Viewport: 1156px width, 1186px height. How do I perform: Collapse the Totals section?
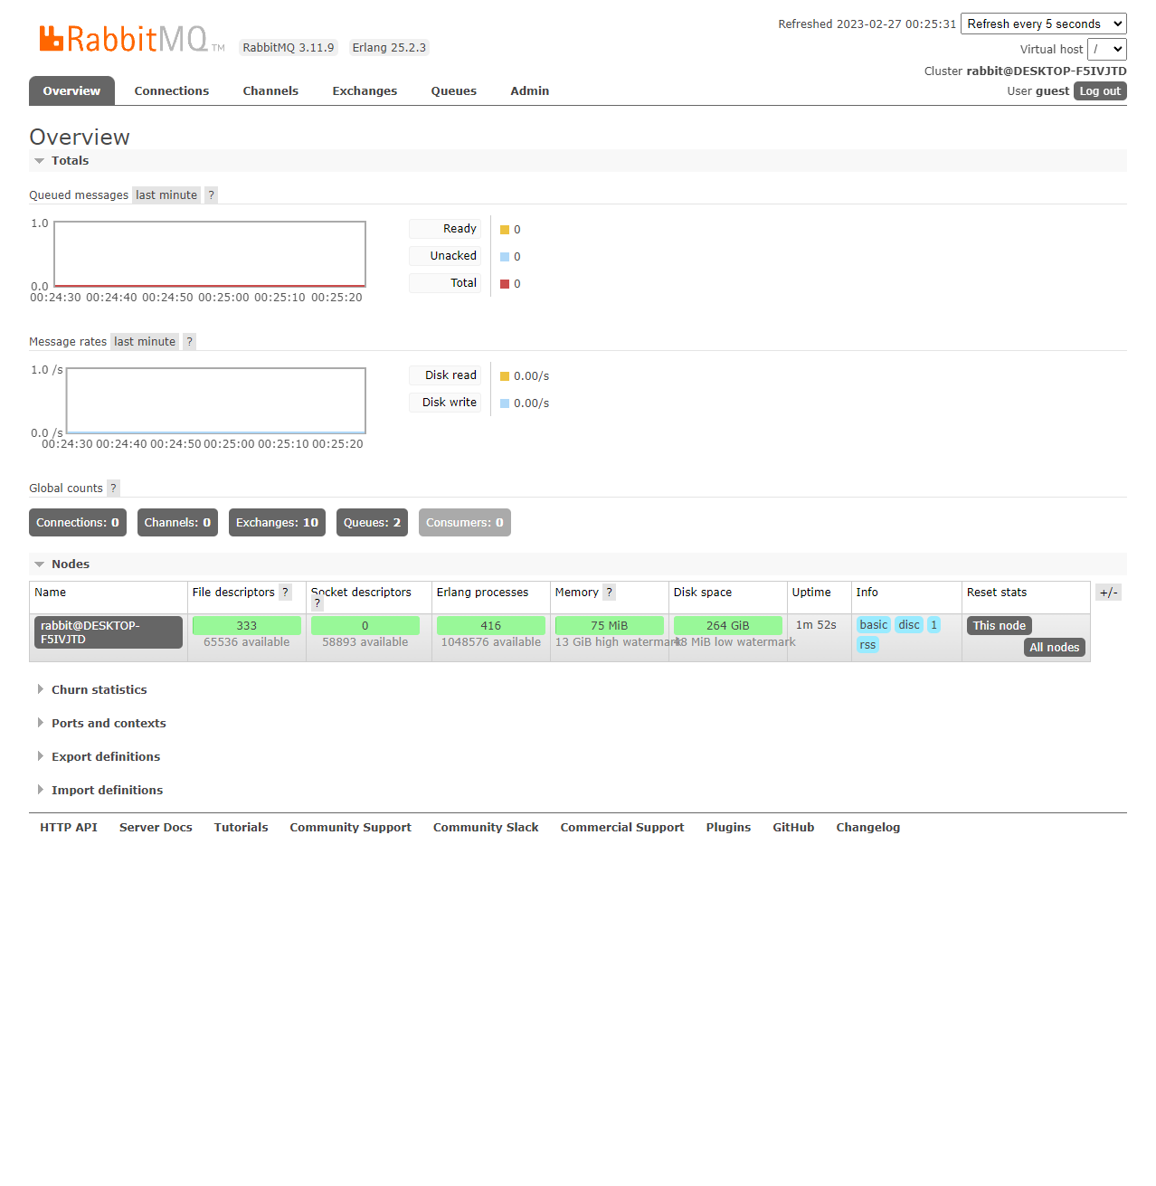pos(70,161)
